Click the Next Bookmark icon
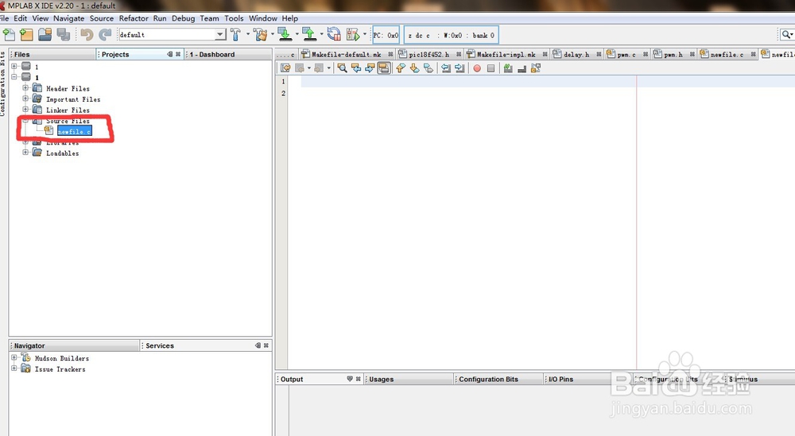The image size is (795, 436). 414,68
